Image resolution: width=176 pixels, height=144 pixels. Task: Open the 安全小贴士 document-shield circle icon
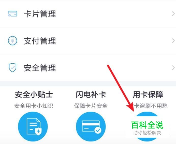click(x=33, y=126)
